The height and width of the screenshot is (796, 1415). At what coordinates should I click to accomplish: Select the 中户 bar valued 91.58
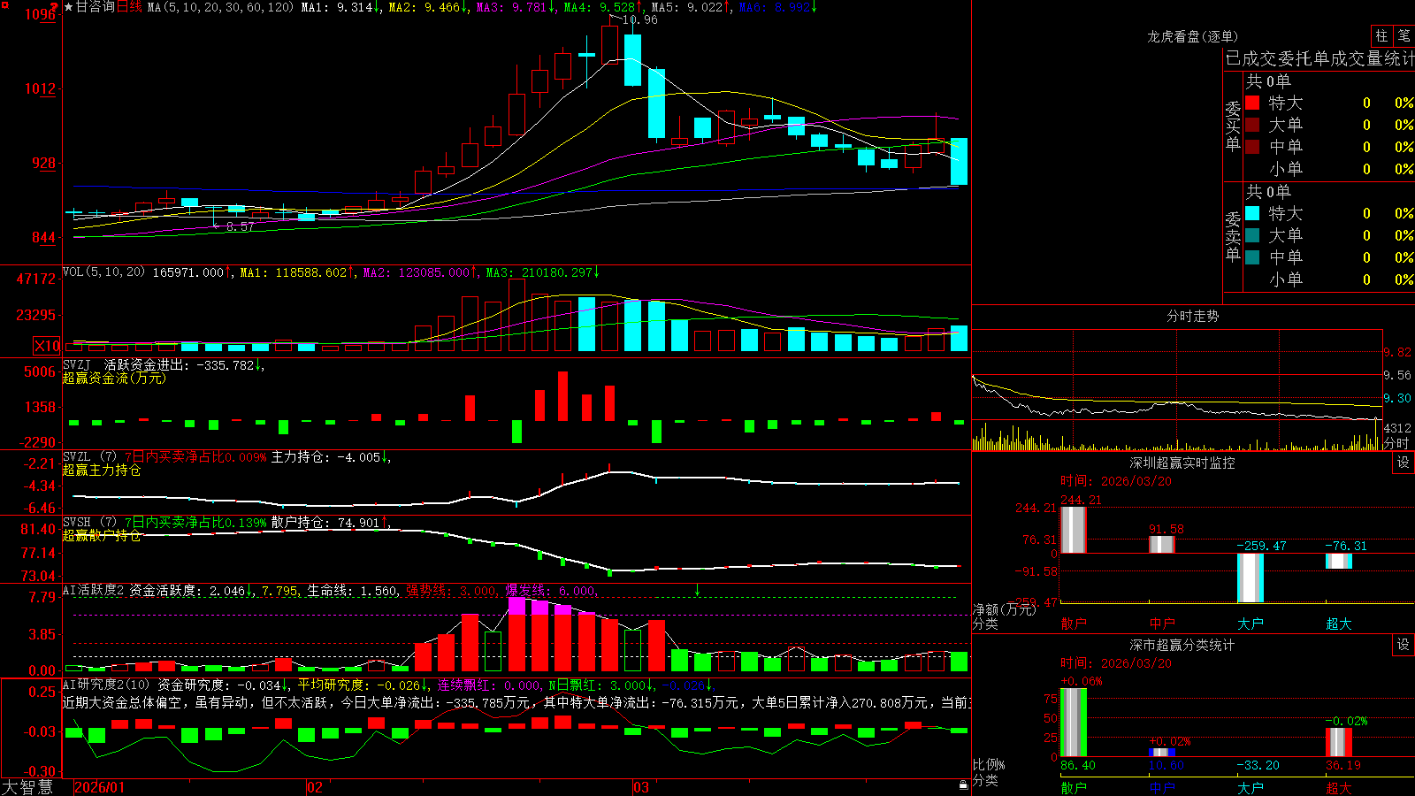(x=1162, y=545)
